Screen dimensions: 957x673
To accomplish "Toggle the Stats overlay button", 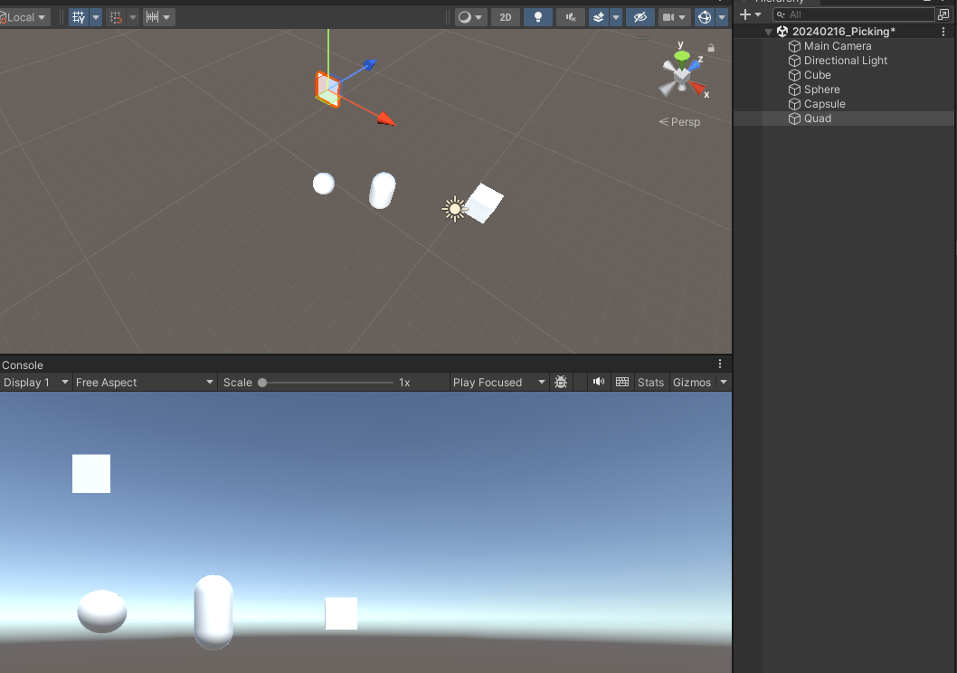I will (x=650, y=382).
